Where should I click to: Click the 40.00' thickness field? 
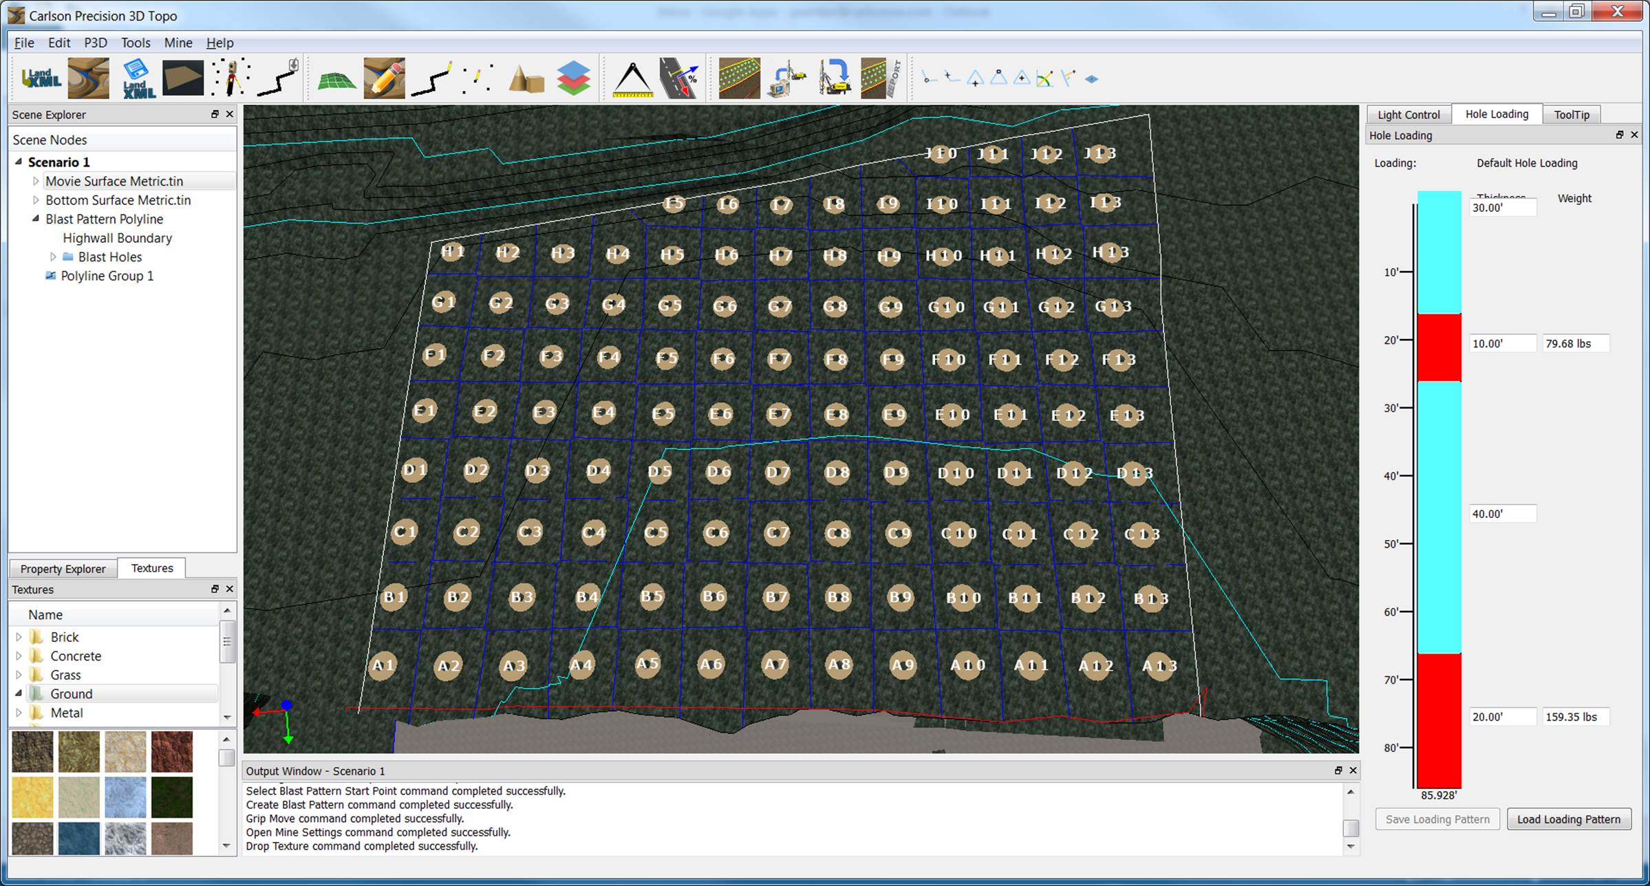click(x=1503, y=514)
